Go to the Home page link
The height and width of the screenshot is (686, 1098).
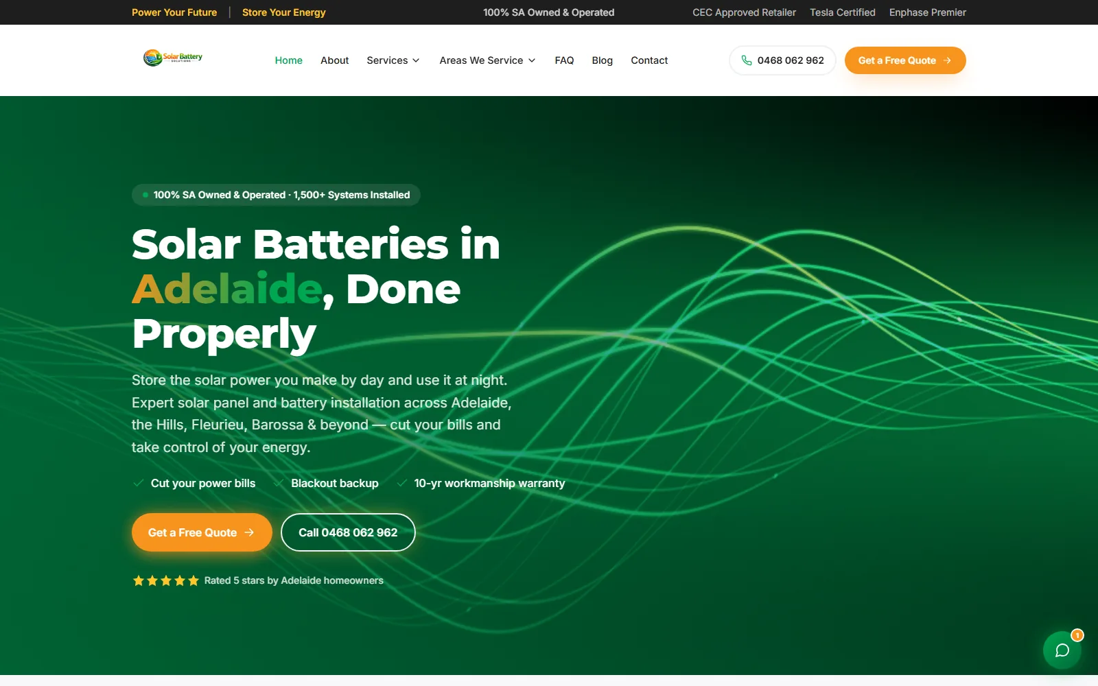pos(288,60)
